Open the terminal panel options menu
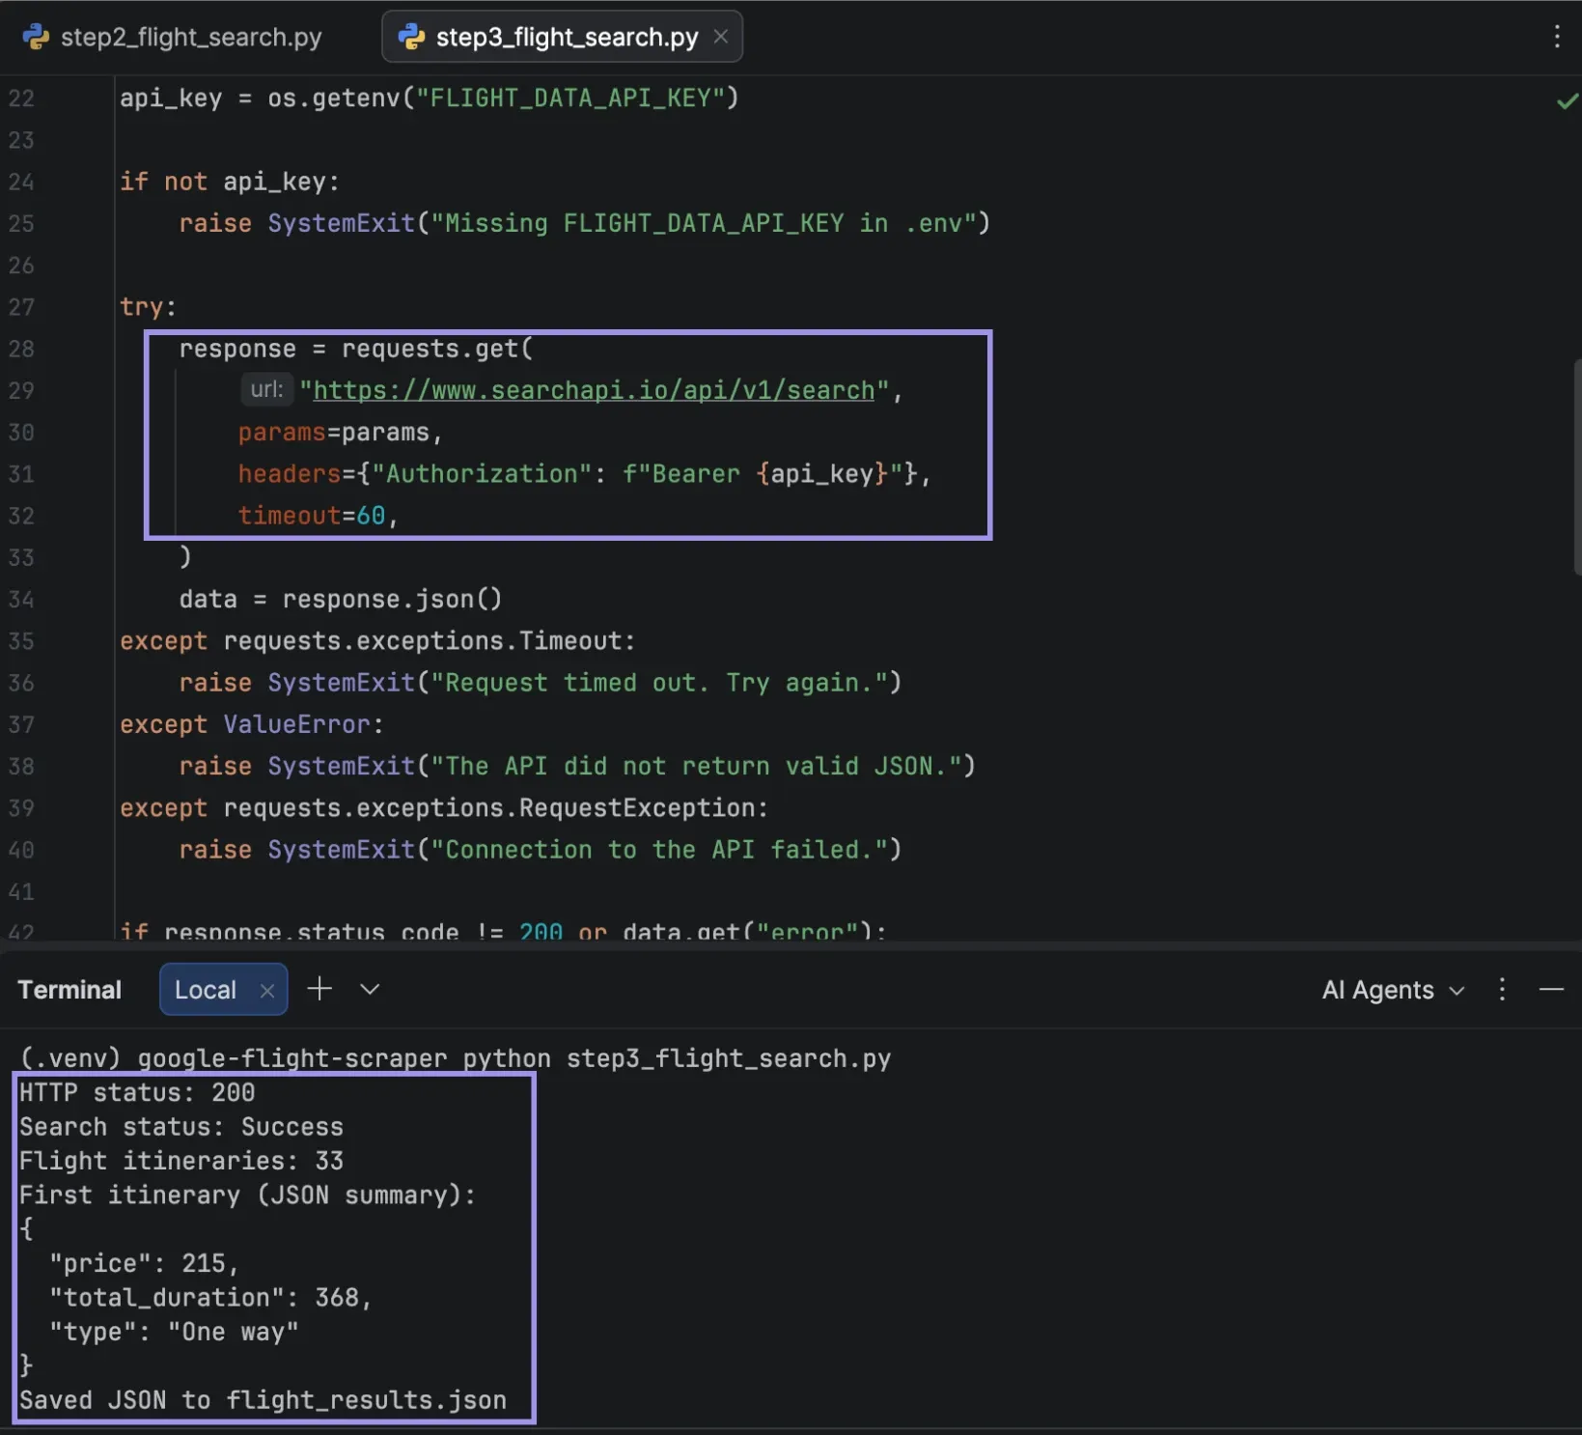 [x=1502, y=989]
